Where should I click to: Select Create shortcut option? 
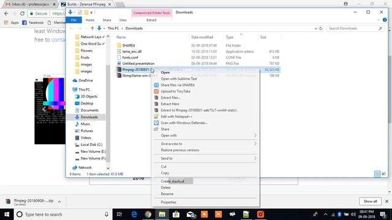[x=173, y=181]
